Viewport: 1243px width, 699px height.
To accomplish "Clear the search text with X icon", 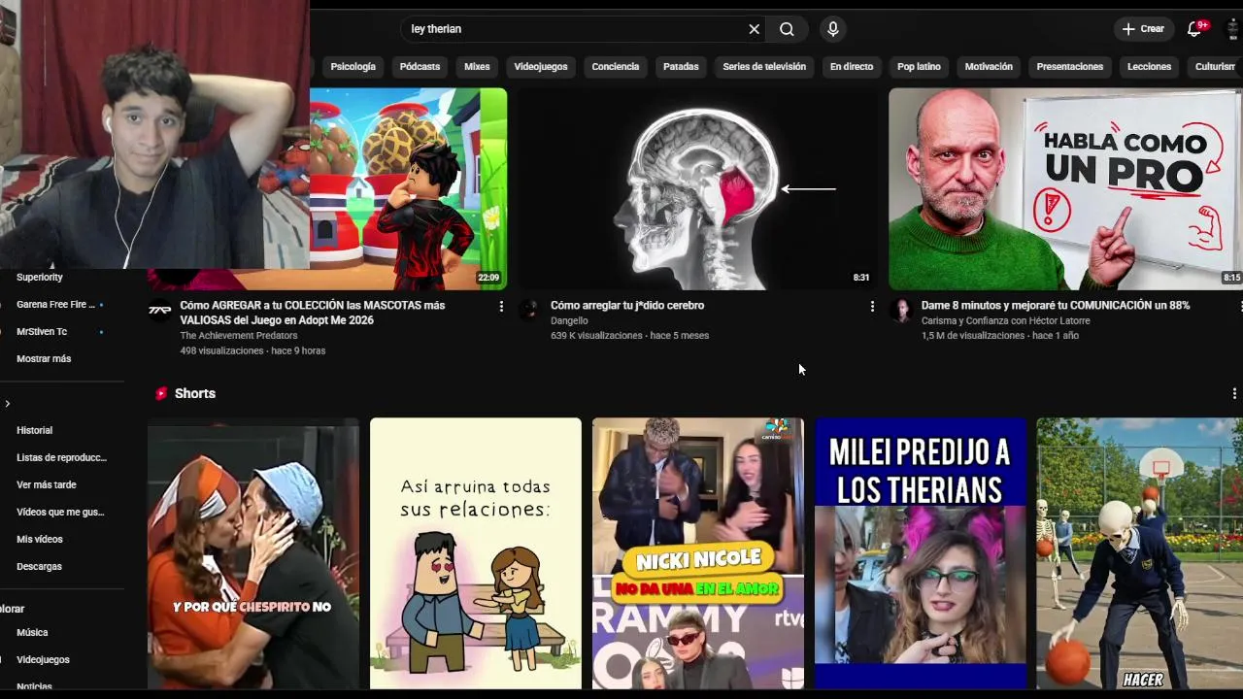I will point(754,29).
